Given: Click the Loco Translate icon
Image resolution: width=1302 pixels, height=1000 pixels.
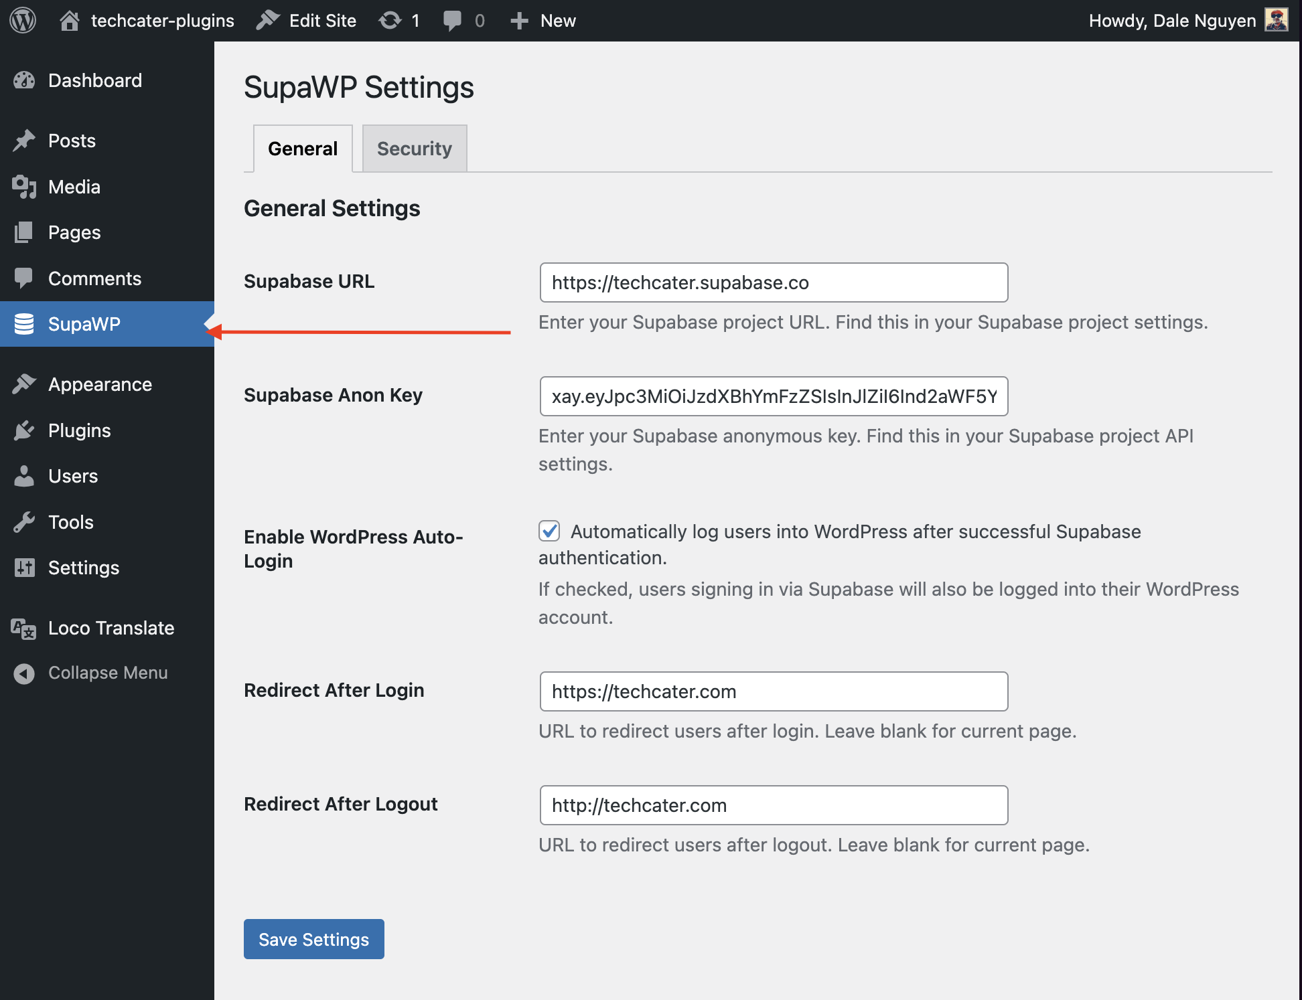Looking at the screenshot, I should coord(24,629).
